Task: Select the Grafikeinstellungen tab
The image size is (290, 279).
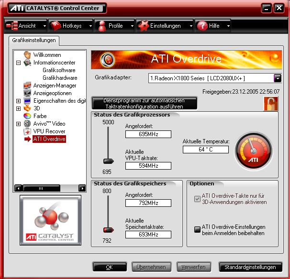Action: pos(34,40)
